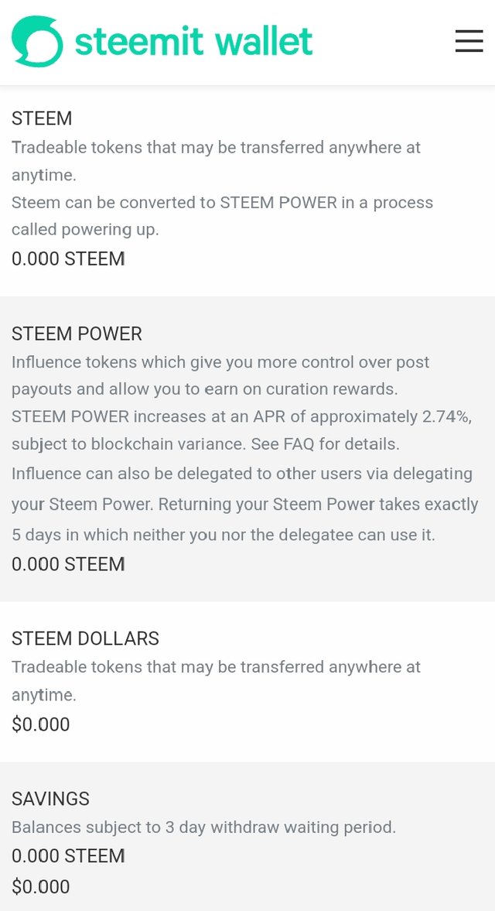The image size is (495, 911).
Task: Click the "See FAQ for details" text
Action: [325, 444]
